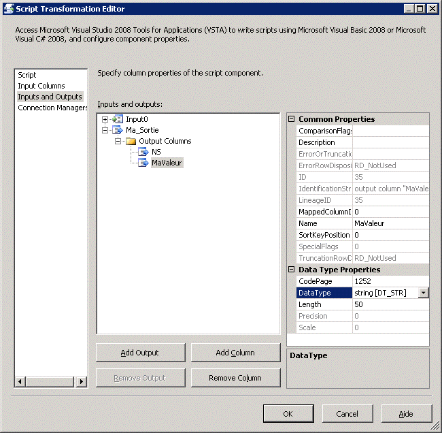Expand the Input0 tree node

point(105,119)
